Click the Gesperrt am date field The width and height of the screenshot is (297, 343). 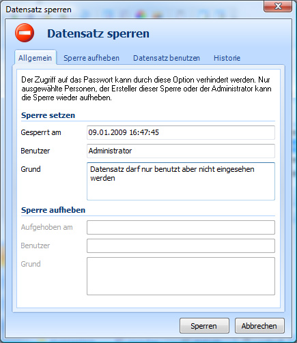pyautogui.click(x=181, y=132)
